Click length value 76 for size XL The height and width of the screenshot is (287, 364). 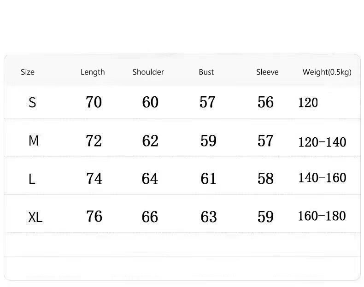click(x=94, y=217)
